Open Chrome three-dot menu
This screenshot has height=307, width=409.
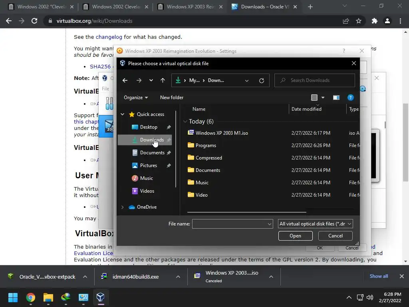[400, 21]
